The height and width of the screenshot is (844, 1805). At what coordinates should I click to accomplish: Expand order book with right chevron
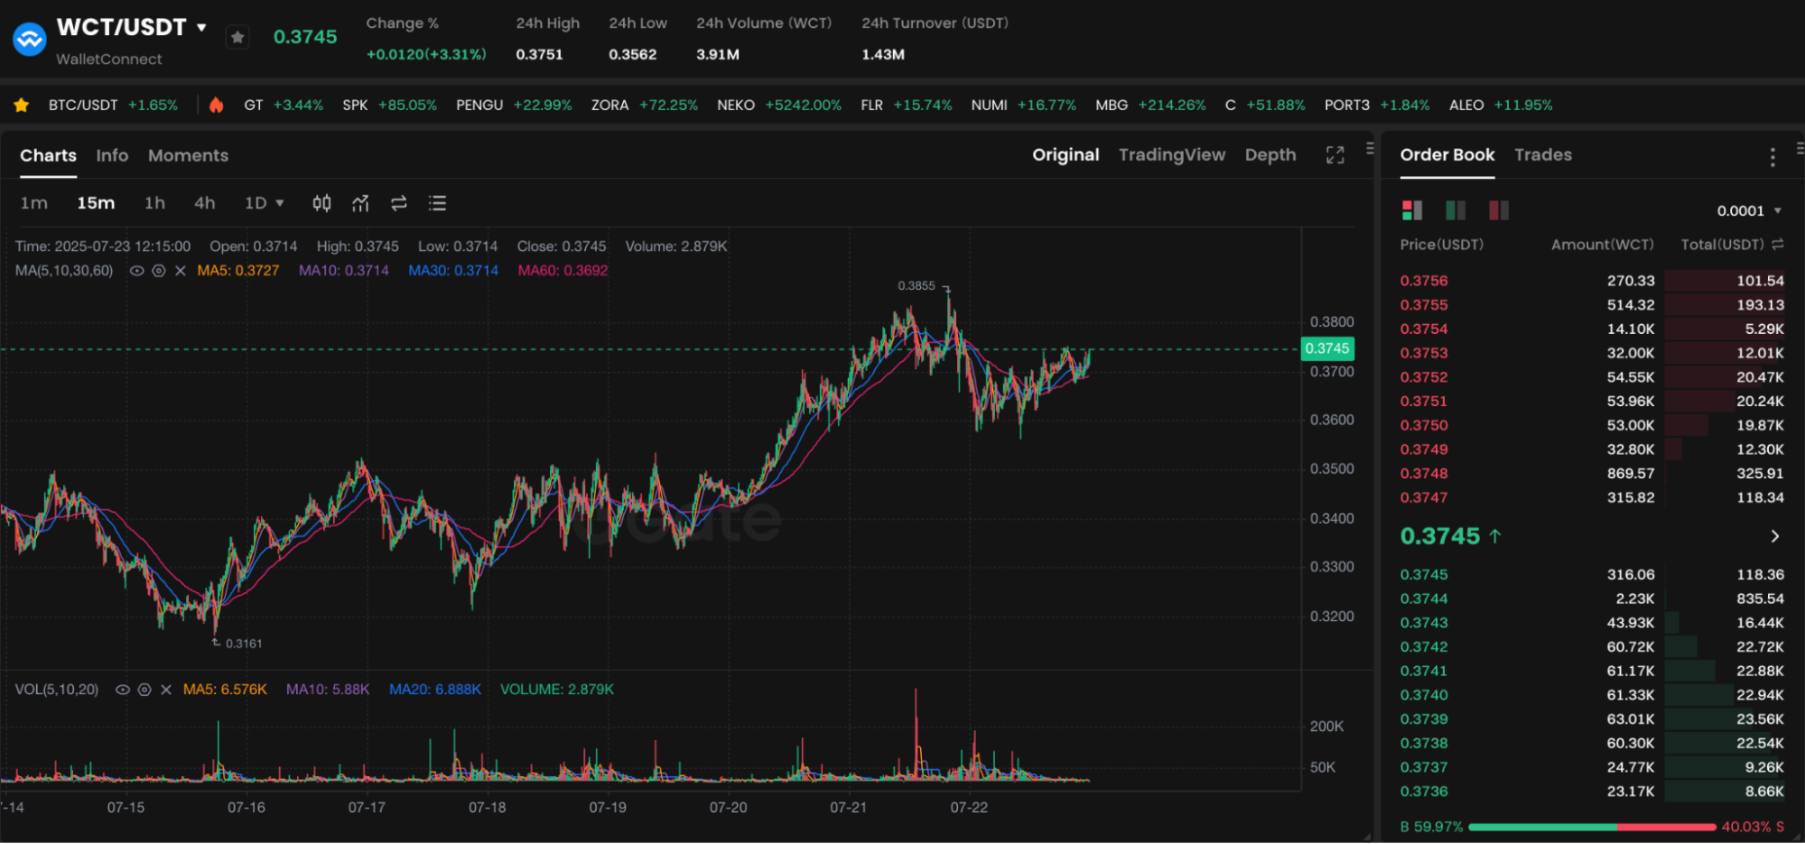coord(1775,536)
